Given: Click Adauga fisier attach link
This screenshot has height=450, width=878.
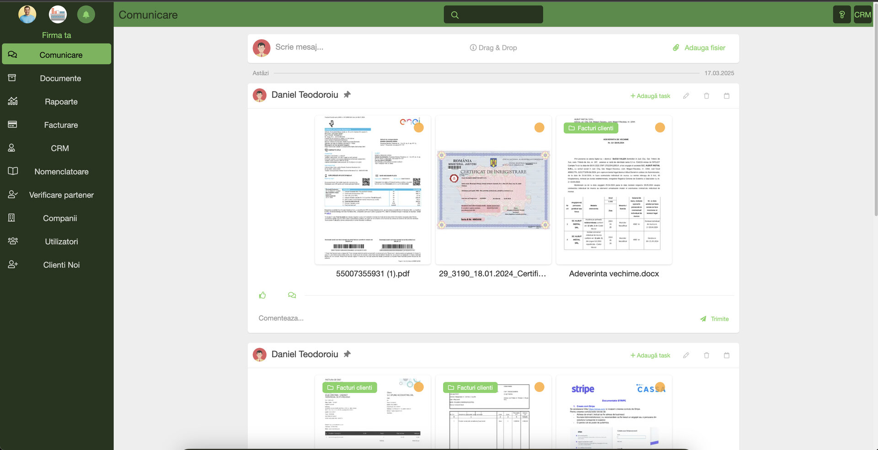Looking at the screenshot, I should [699, 48].
